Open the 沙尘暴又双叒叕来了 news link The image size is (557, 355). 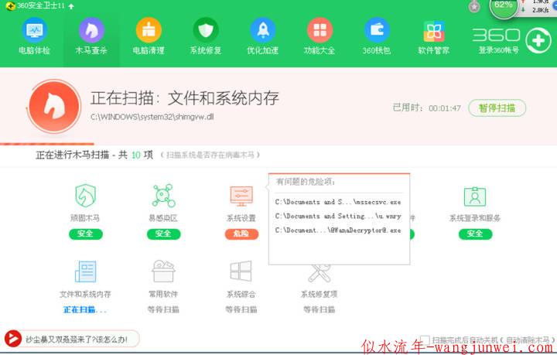77,340
